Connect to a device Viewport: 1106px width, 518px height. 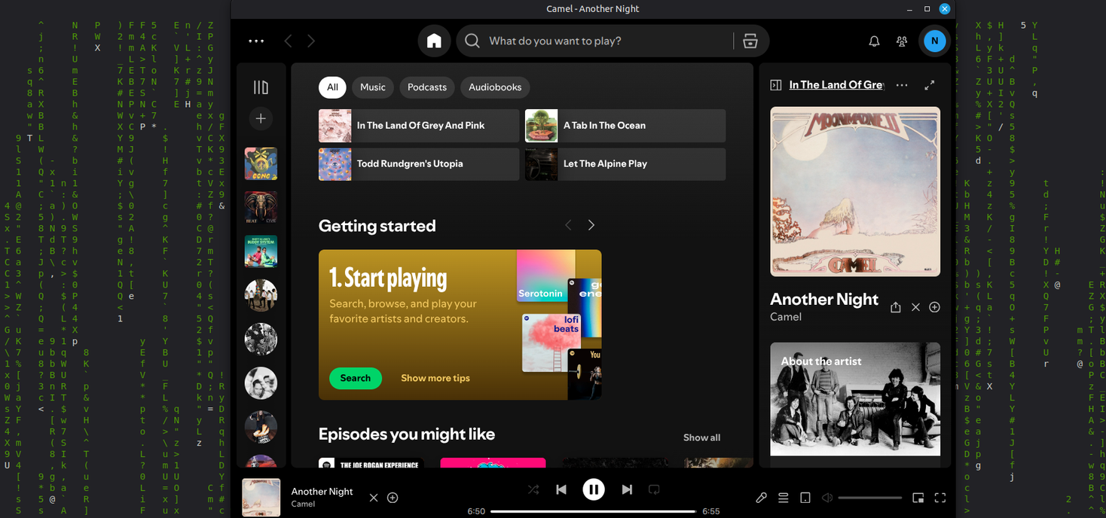pos(805,498)
